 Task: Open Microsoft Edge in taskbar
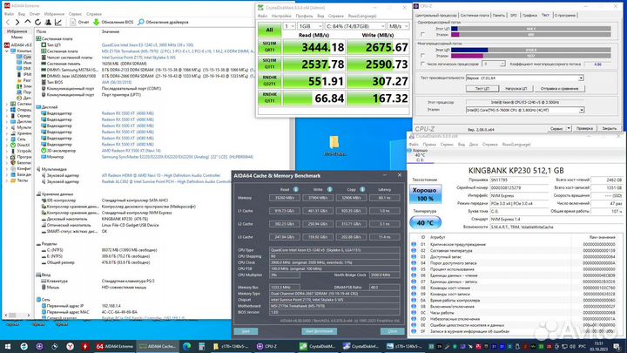(186, 346)
